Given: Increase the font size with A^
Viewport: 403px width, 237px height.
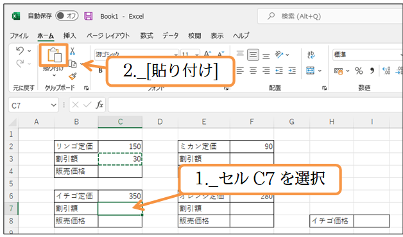Looking at the screenshot, I should pos(208,54).
